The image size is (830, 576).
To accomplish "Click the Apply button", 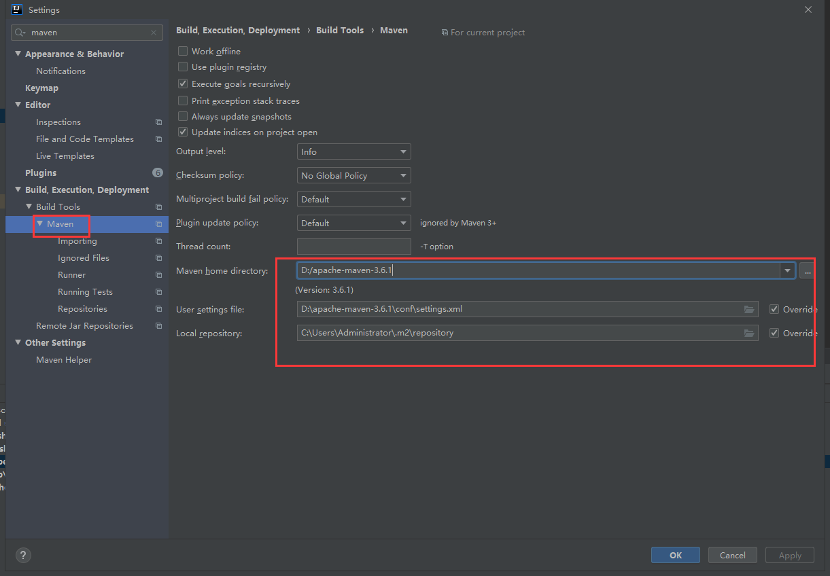I will pos(790,555).
